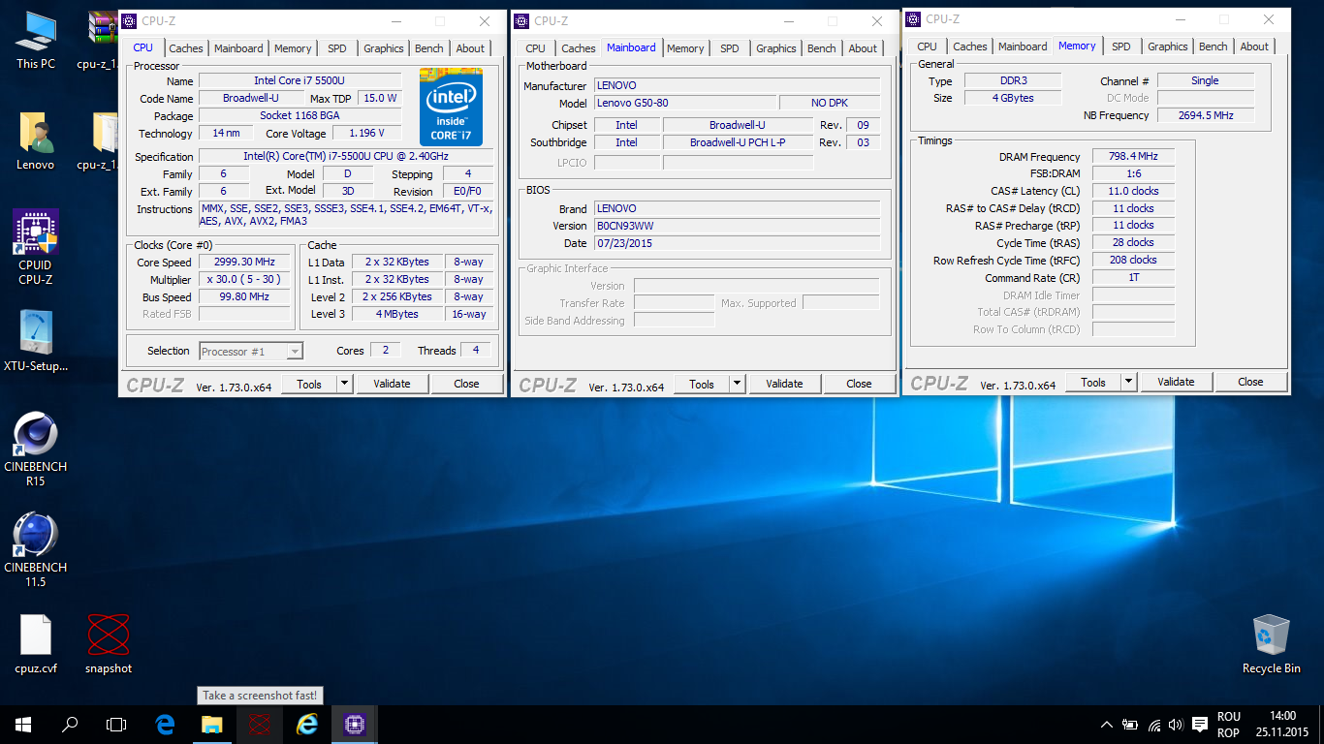
Task: Click the red snapshot tool taskbar icon
Action: click(259, 724)
